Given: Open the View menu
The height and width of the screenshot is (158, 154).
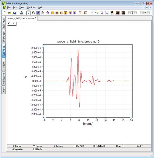Looking at the screenshot, I should [22, 7].
